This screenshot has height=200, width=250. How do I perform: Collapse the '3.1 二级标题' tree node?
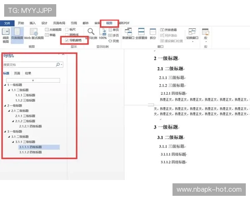9,137
